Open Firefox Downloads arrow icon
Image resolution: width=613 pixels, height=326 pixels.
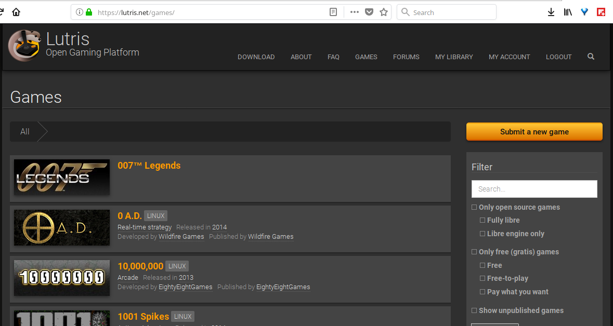[551, 12]
